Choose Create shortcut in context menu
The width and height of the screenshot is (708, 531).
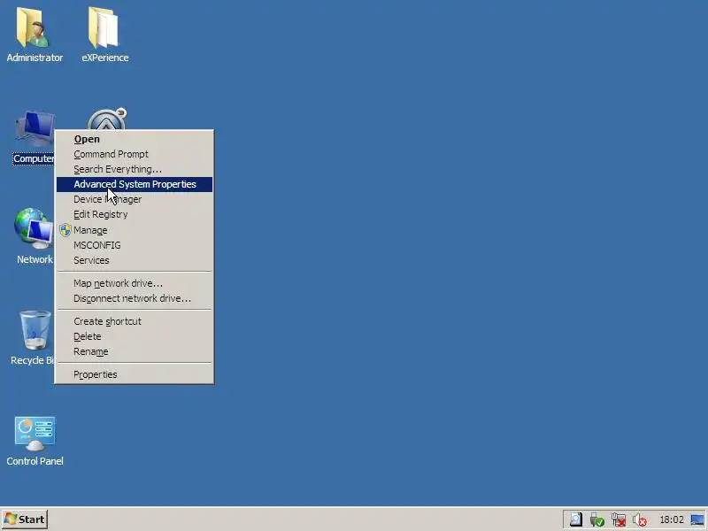pyautogui.click(x=135, y=321)
